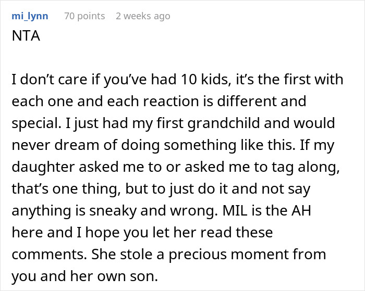Click the 70 points score label
The image size is (365, 291).
pos(84,16)
